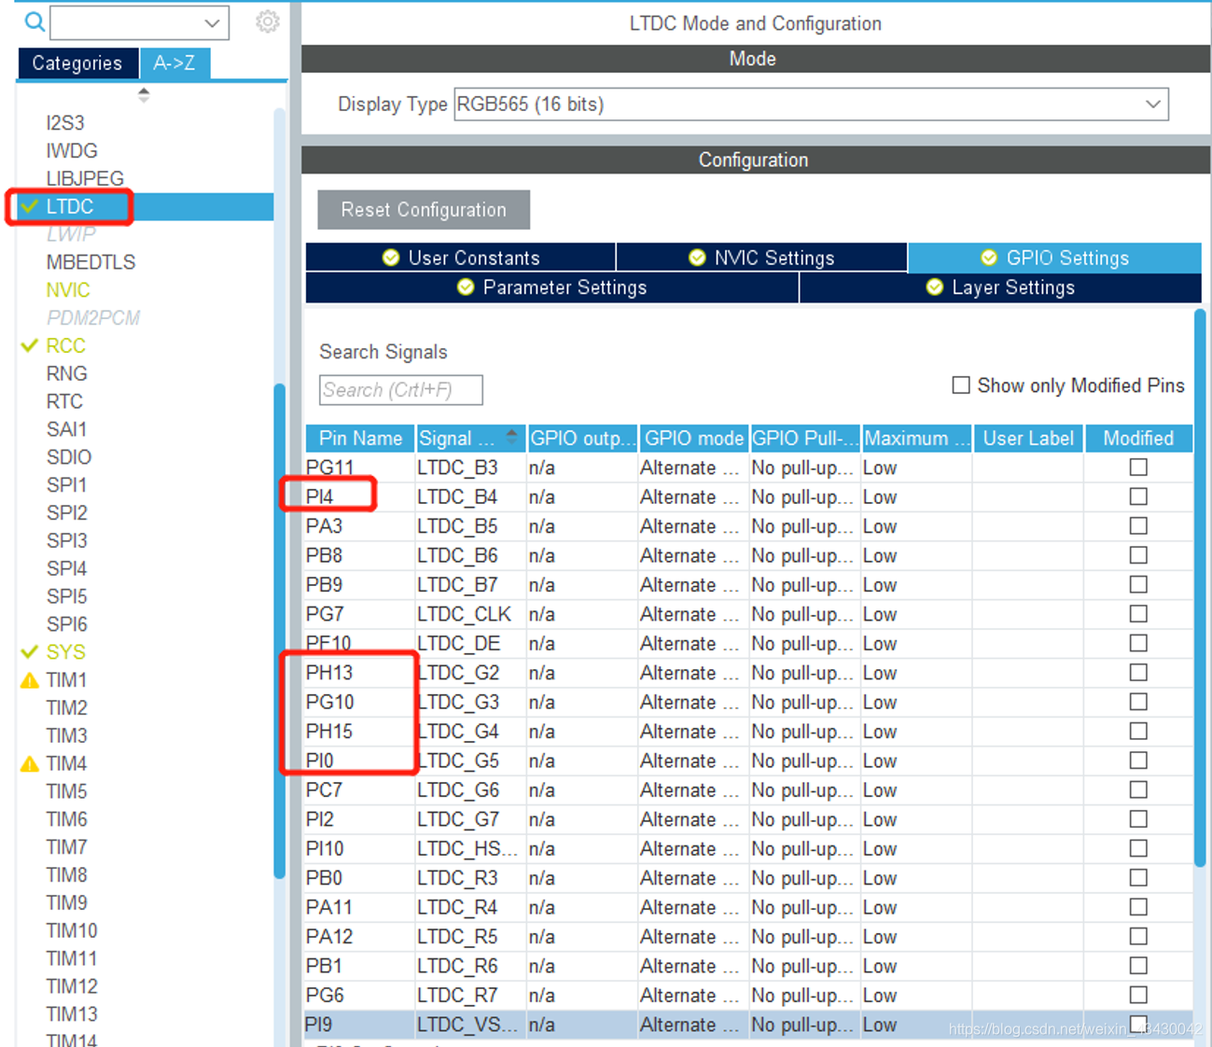Toggle Modified checkbox for PH13 row

pos(1138,673)
